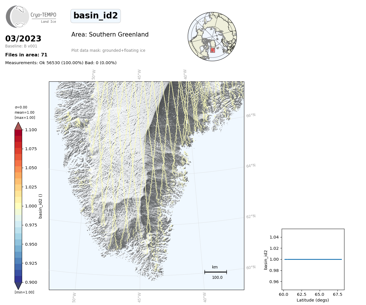
Task: Click the top '40°W' longitude label
Action: [186, 75]
